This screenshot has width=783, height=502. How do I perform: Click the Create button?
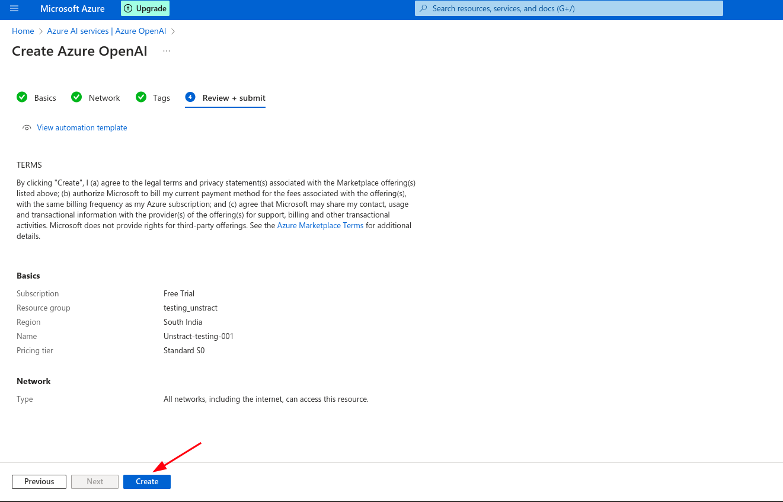coord(147,482)
